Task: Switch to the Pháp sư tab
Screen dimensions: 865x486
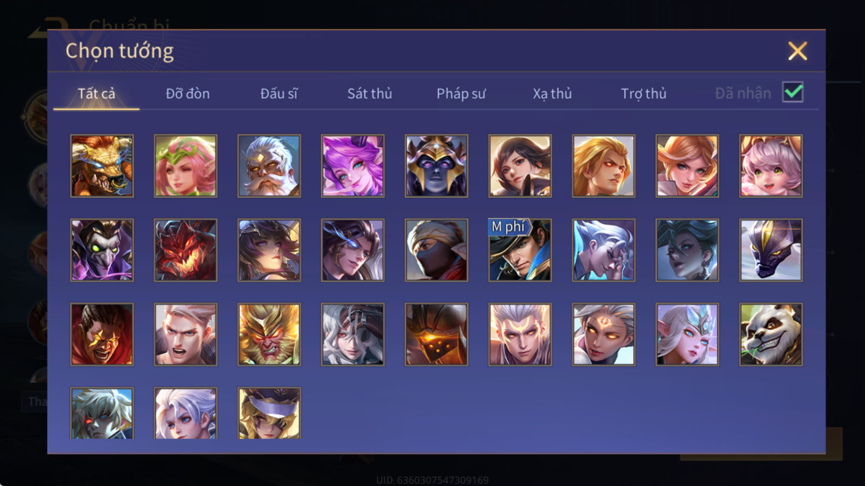Action: coord(461,93)
